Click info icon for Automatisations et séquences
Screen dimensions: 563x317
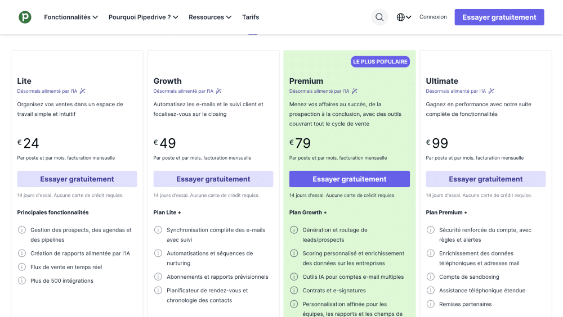[x=158, y=253]
